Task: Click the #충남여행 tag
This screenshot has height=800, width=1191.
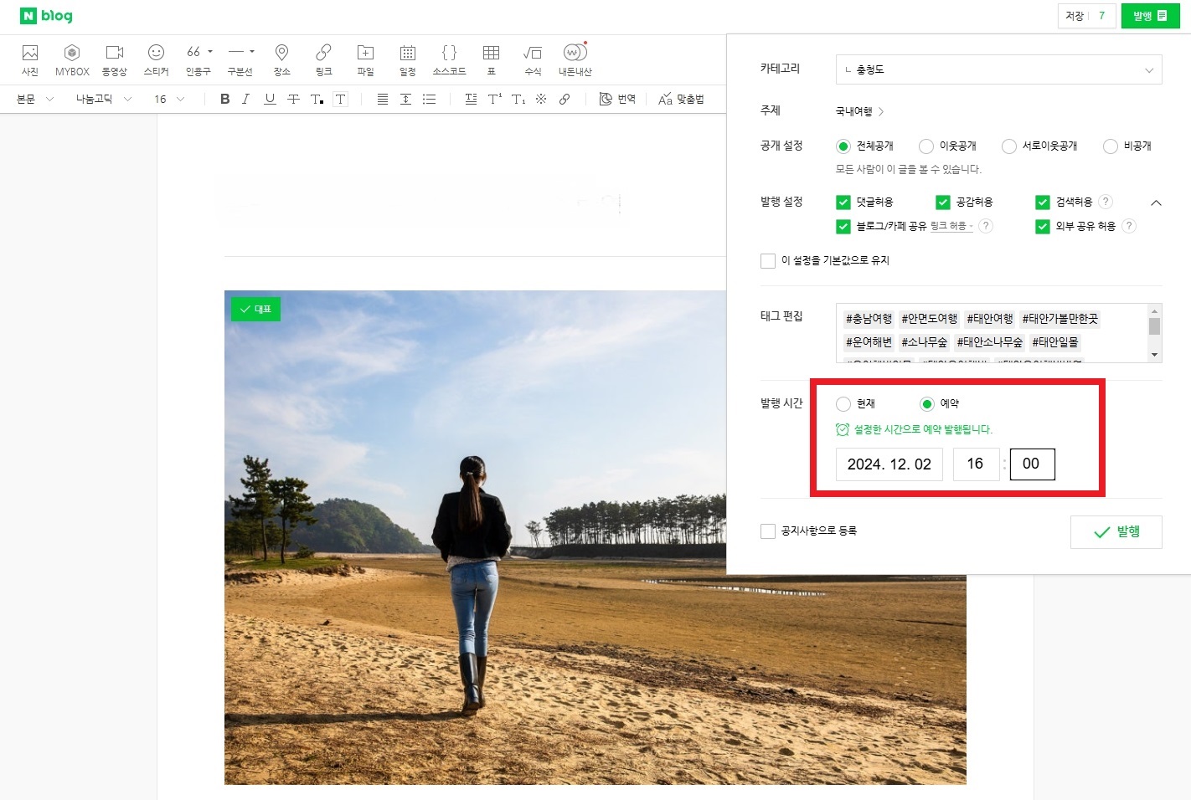Action: 869,319
